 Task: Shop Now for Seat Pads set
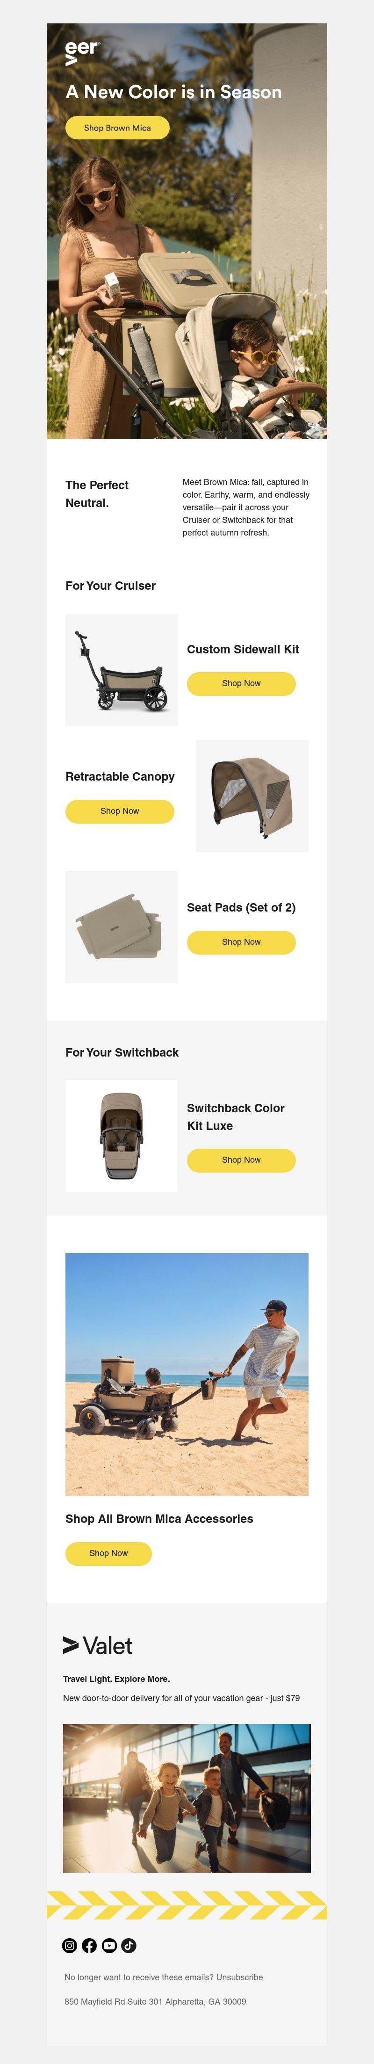click(241, 942)
